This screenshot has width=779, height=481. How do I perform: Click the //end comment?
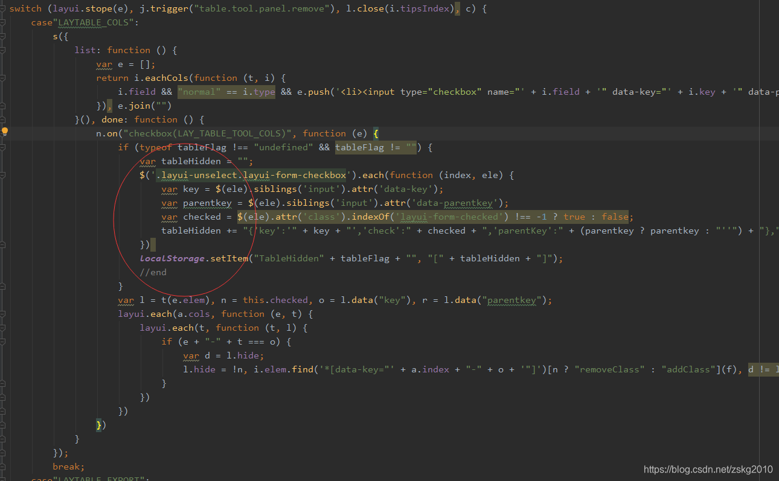(153, 272)
